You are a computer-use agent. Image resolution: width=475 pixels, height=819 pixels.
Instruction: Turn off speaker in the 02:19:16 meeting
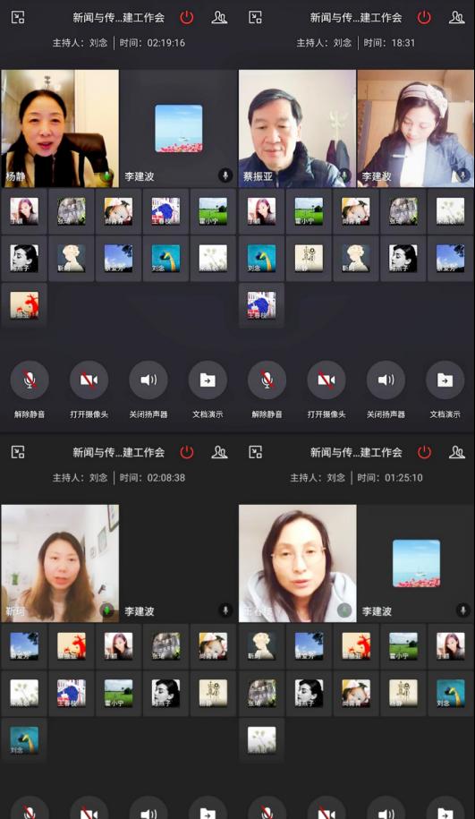pos(148,380)
